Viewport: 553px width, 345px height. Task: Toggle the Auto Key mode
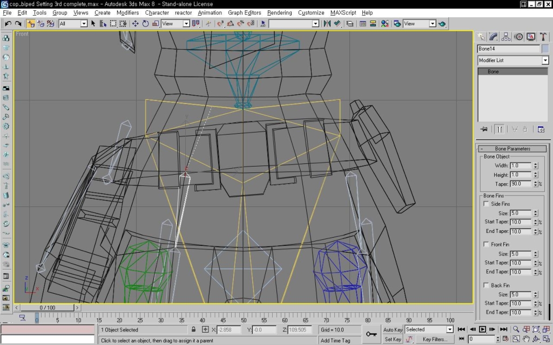(x=393, y=330)
